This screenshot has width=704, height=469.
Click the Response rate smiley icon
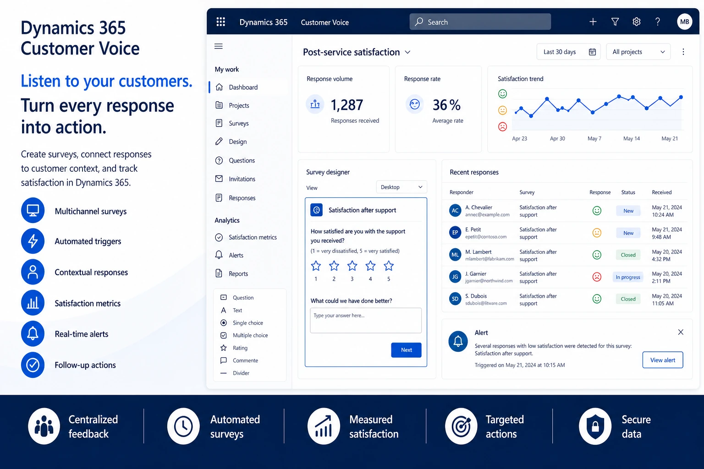click(x=415, y=104)
